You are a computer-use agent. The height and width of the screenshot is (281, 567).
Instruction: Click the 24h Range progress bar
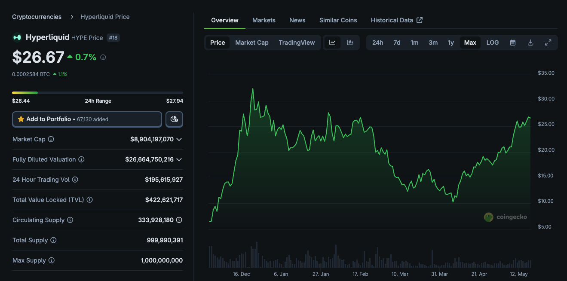98,92
